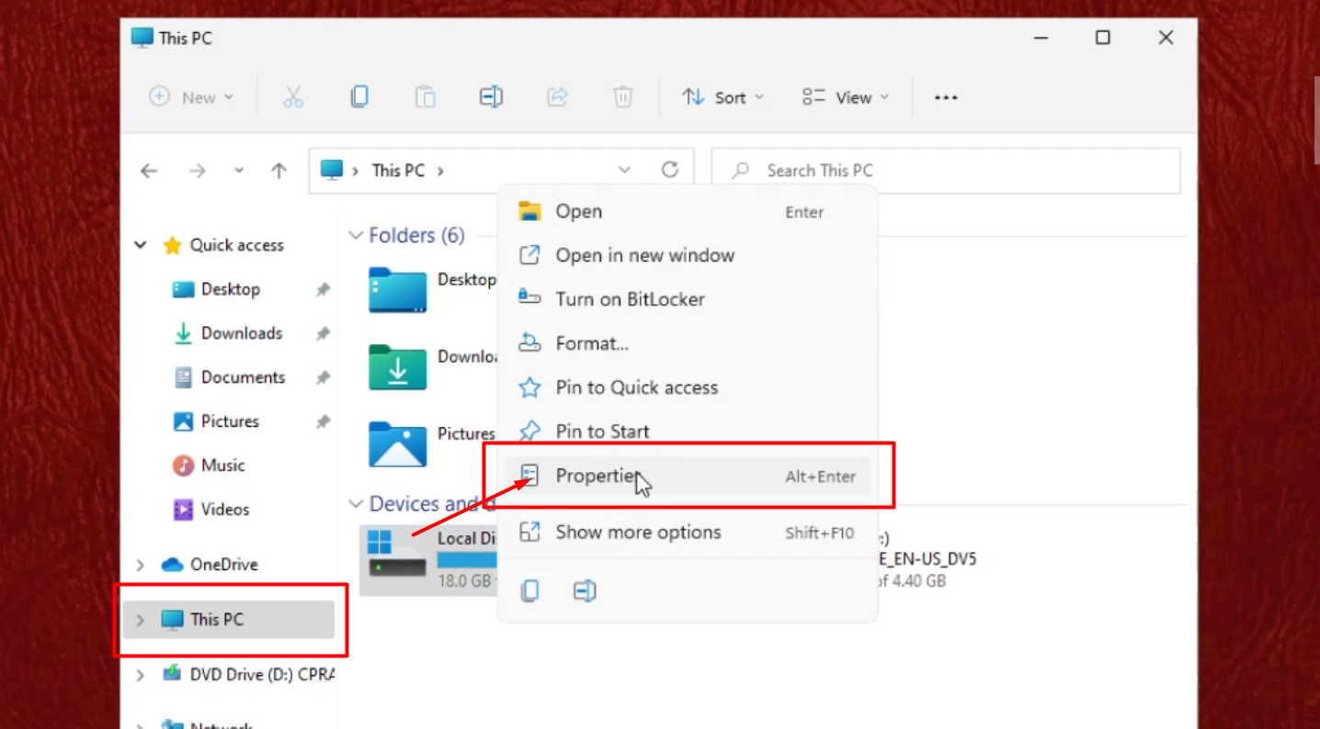Choose Pin to Start
This screenshot has height=729, width=1320.
point(688,432)
